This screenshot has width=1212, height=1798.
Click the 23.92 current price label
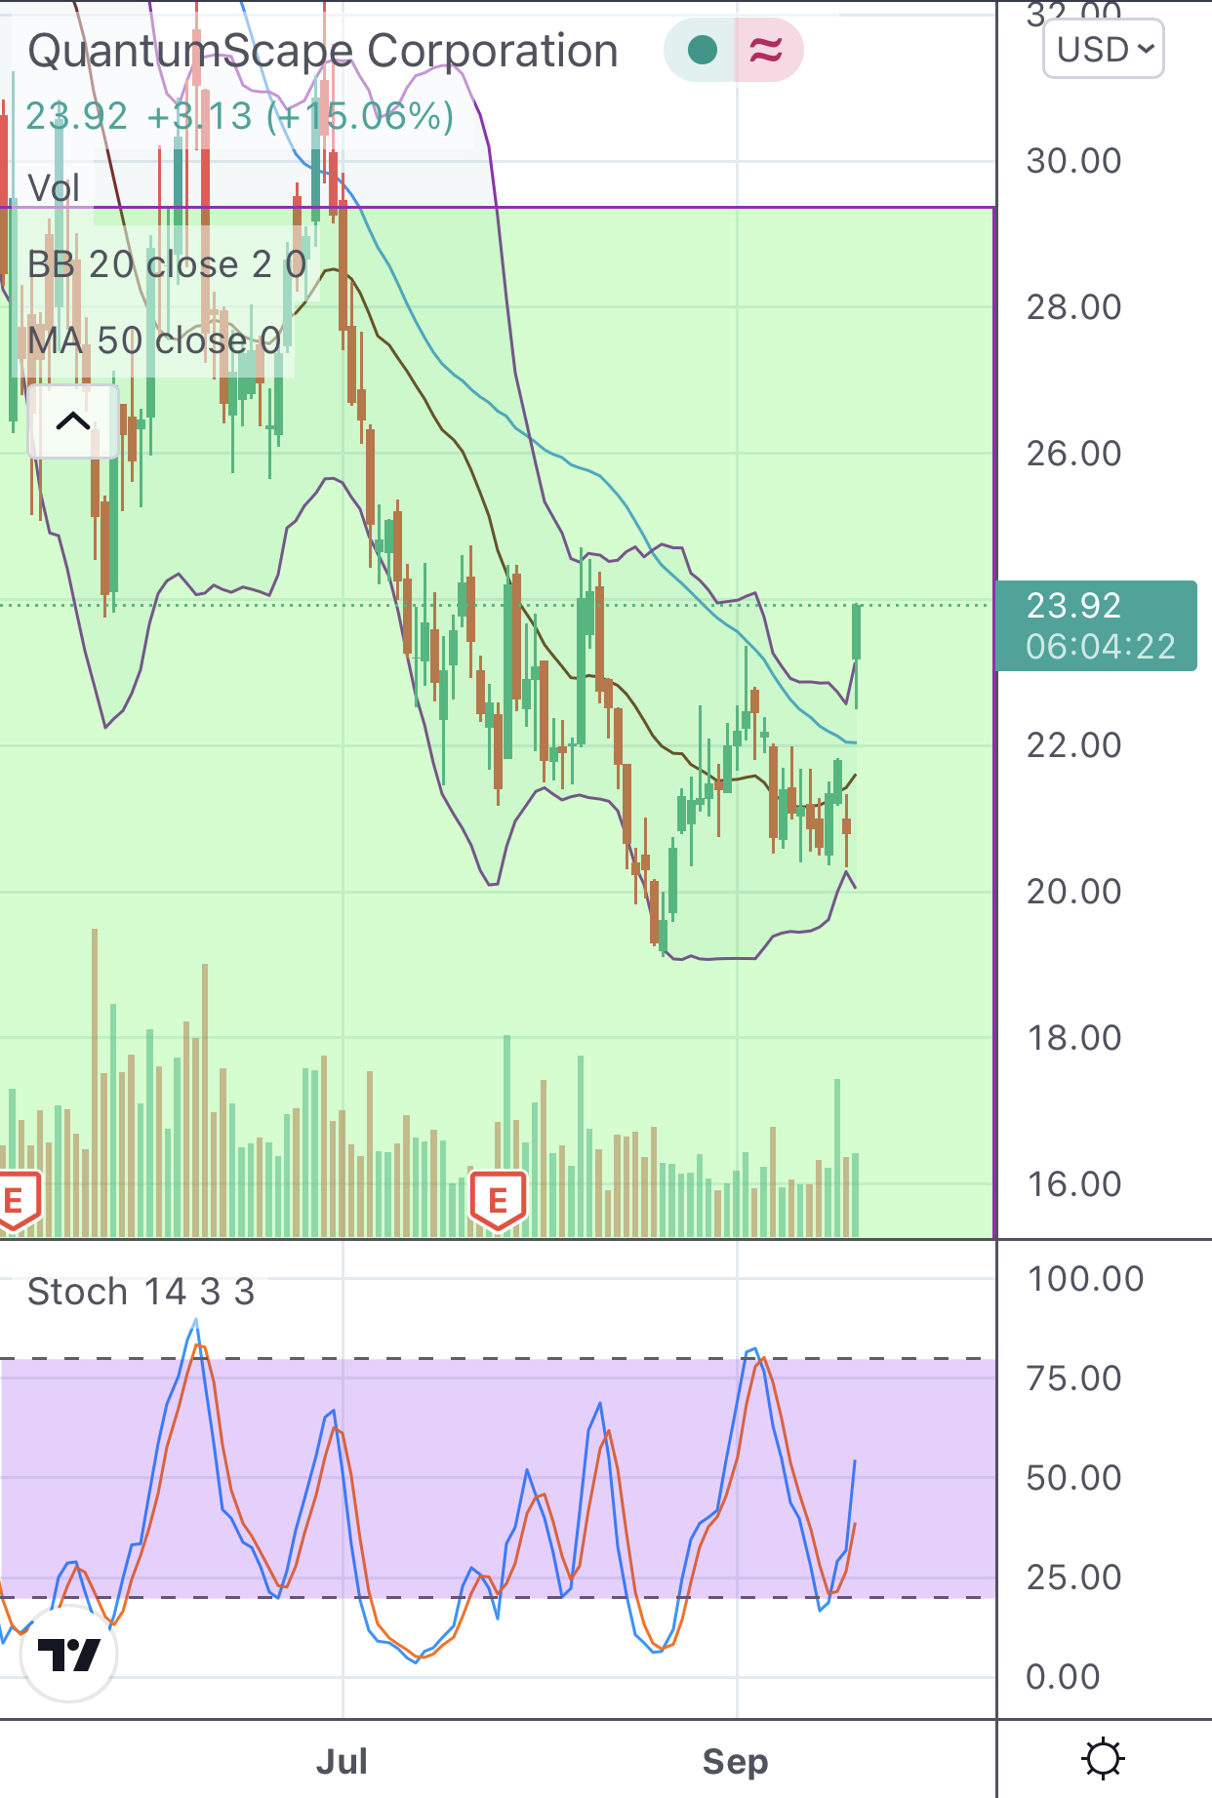click(1074, 606)
